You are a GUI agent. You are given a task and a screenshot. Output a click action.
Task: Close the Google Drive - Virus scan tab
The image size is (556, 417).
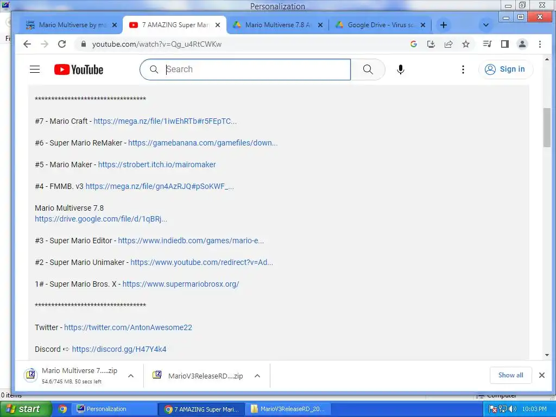click(422, 25)
